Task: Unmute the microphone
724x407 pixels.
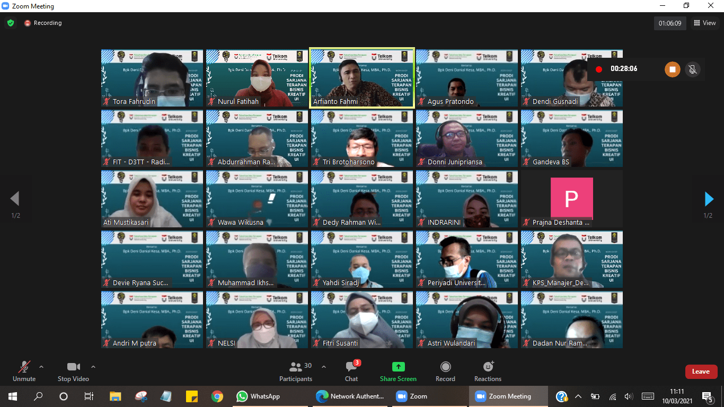Action: pyautogui.click(x=24, y=371)
